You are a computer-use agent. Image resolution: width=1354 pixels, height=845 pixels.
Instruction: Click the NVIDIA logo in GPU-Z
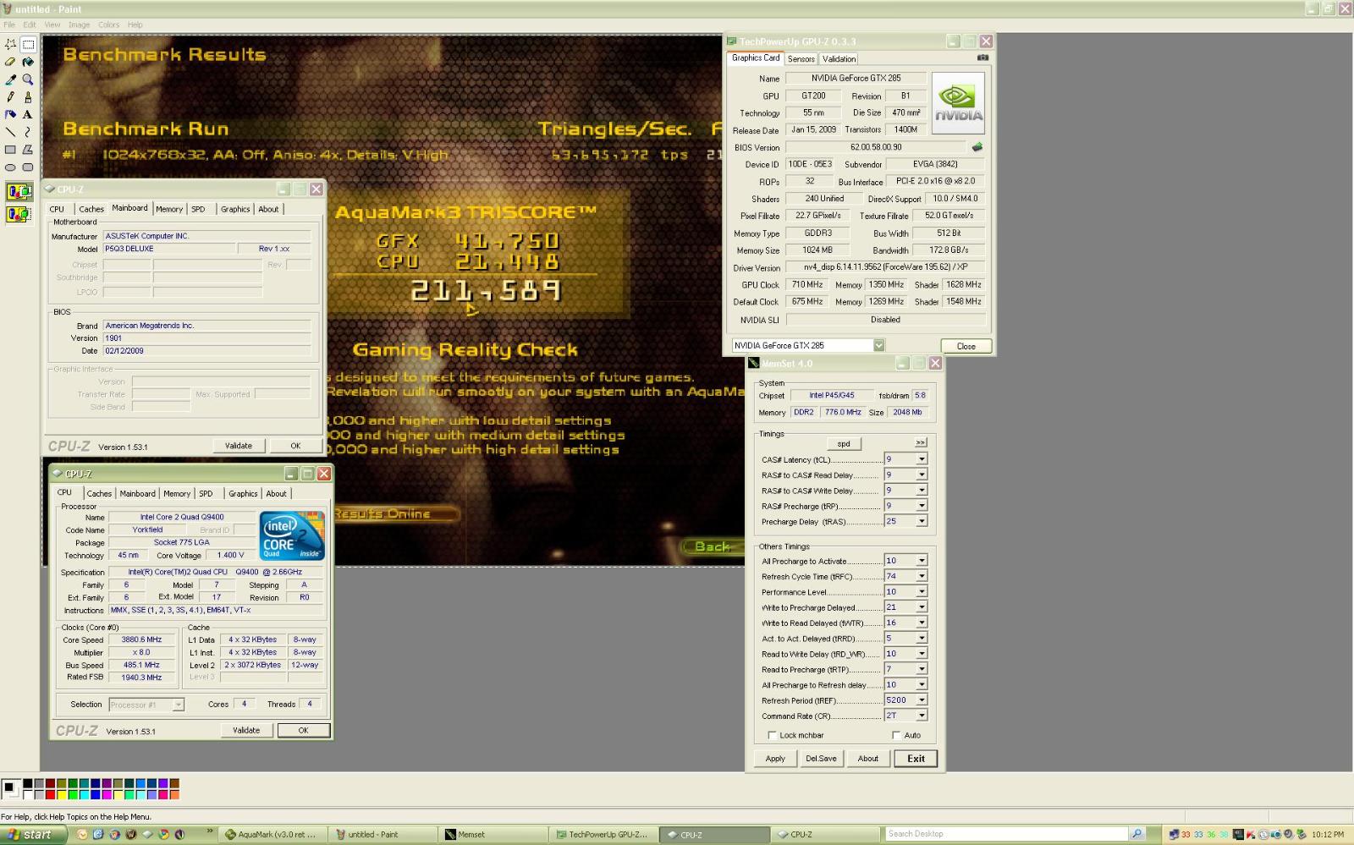pyautogui.click(x=958, y=103)
